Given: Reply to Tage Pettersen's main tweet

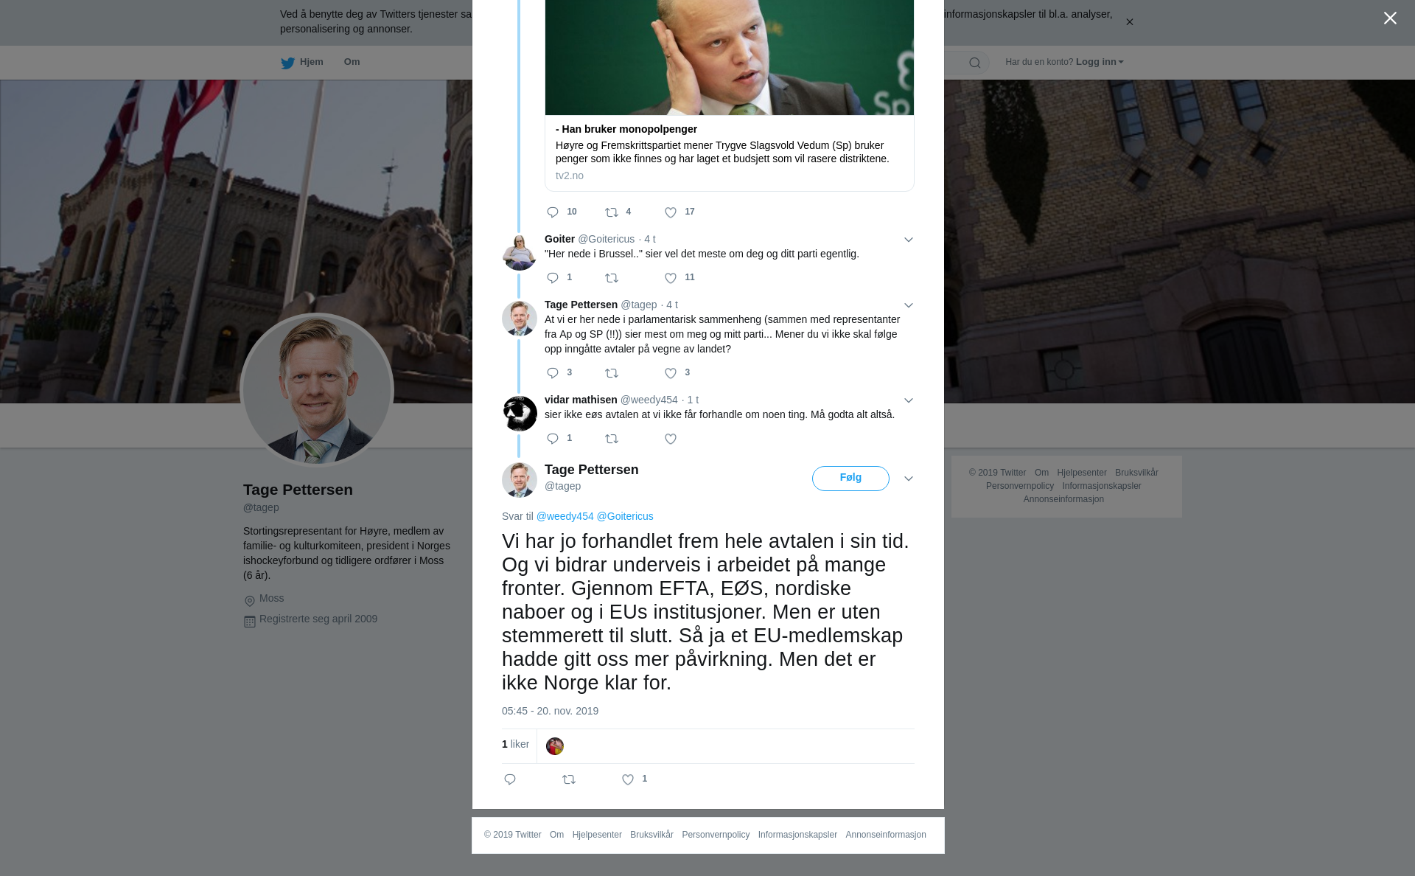Looking at the screenshot, I should point(510,779).
